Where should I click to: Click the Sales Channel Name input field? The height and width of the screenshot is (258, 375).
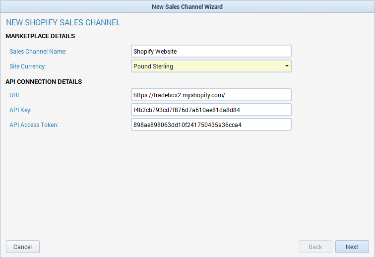point(211,51)
